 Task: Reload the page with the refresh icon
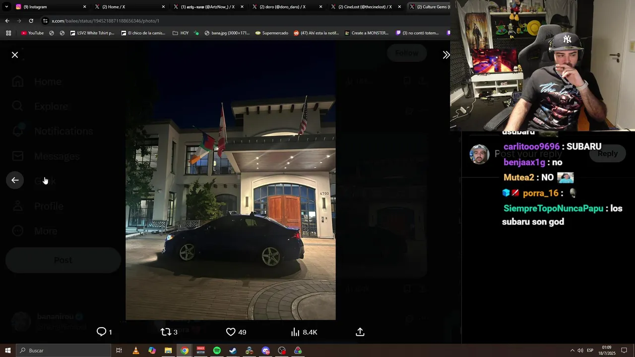click(x=31, y=21)
